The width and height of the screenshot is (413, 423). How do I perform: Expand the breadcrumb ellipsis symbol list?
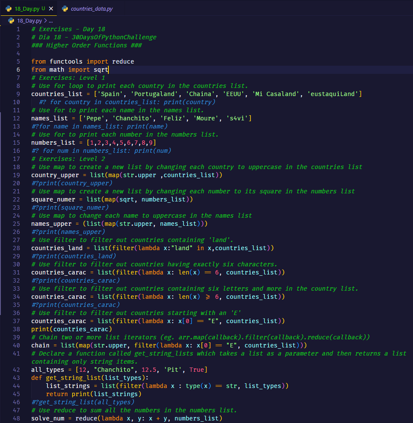tap(51, 21)
